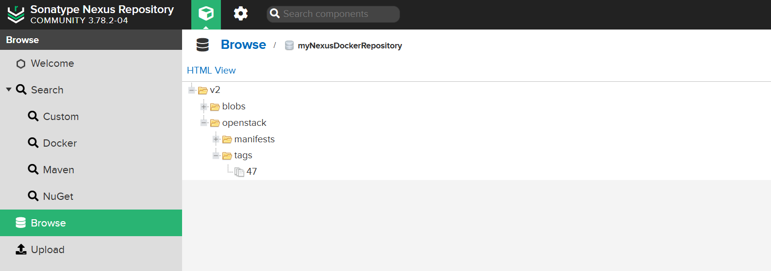Expand the manifests folder node
This screenshot has height=271, width=771.
216,139
